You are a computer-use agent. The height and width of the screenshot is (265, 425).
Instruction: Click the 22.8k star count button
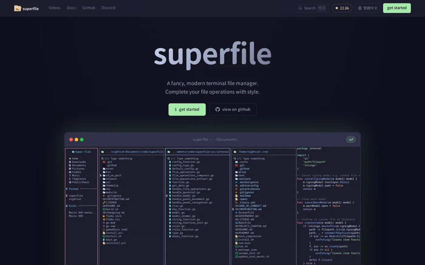[x=342, y=8]
